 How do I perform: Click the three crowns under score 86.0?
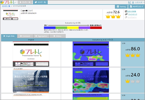133,55
